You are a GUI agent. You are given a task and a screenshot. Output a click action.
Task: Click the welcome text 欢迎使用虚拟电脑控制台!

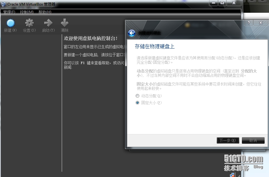(91, 38)
